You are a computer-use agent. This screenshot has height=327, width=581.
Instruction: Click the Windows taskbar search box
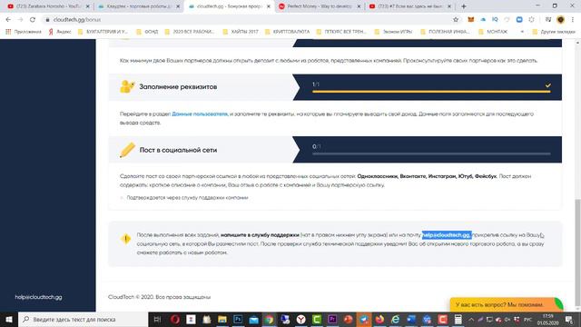point(84,319)
